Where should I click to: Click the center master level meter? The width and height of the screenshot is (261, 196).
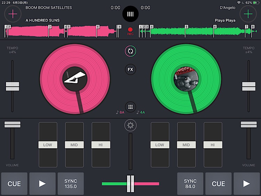[x=130, y=151]
